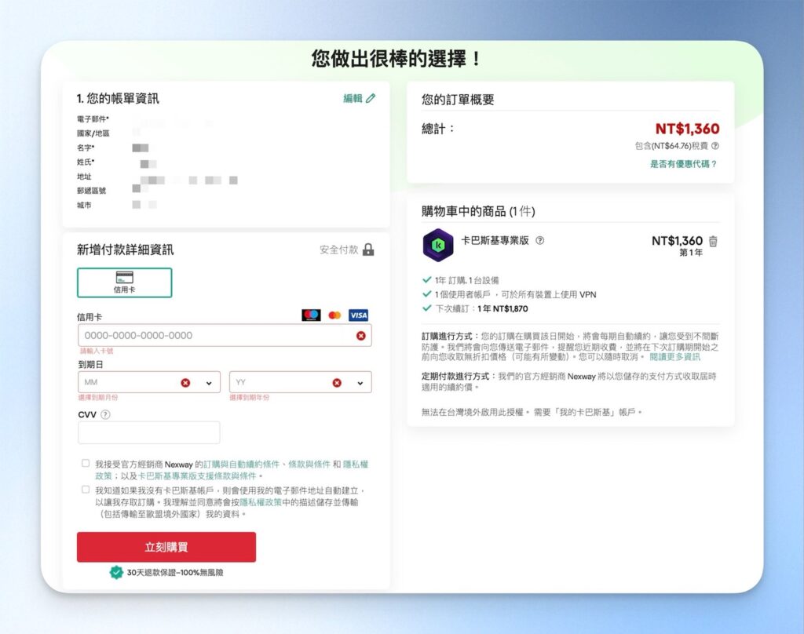Open the 編輯 billing info link

(353, 98)
